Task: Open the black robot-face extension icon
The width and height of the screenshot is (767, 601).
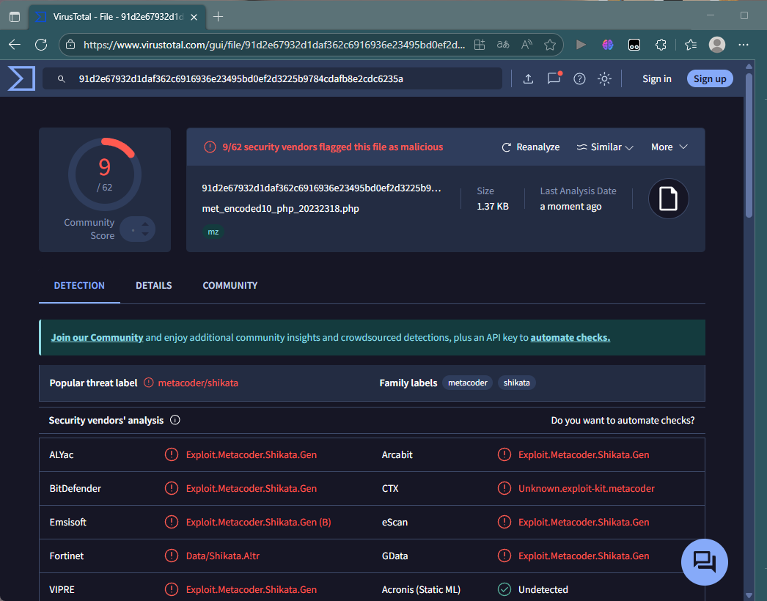Action: [634, 45]
